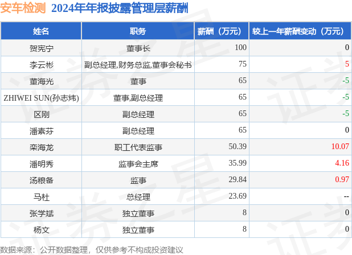Click the 数据来源 footer note
Viewport: 352px width, 255px height.
point(91,250)
